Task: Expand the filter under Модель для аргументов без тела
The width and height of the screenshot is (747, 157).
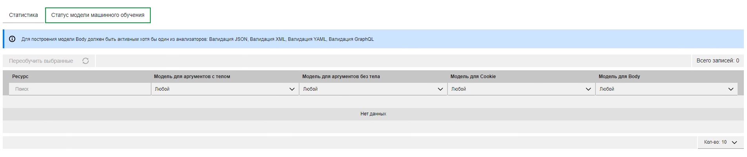Action: coord(373,89)
